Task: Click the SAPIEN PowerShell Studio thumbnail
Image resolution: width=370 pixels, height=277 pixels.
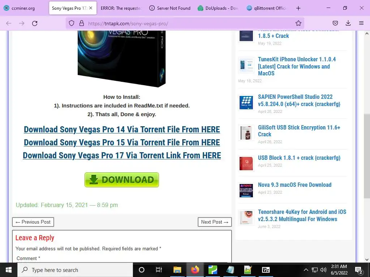Action: pos(246,103)
